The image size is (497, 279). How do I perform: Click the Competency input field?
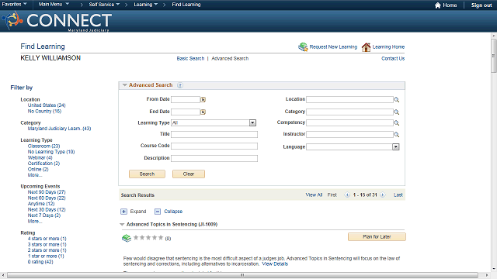pos(349,122)
